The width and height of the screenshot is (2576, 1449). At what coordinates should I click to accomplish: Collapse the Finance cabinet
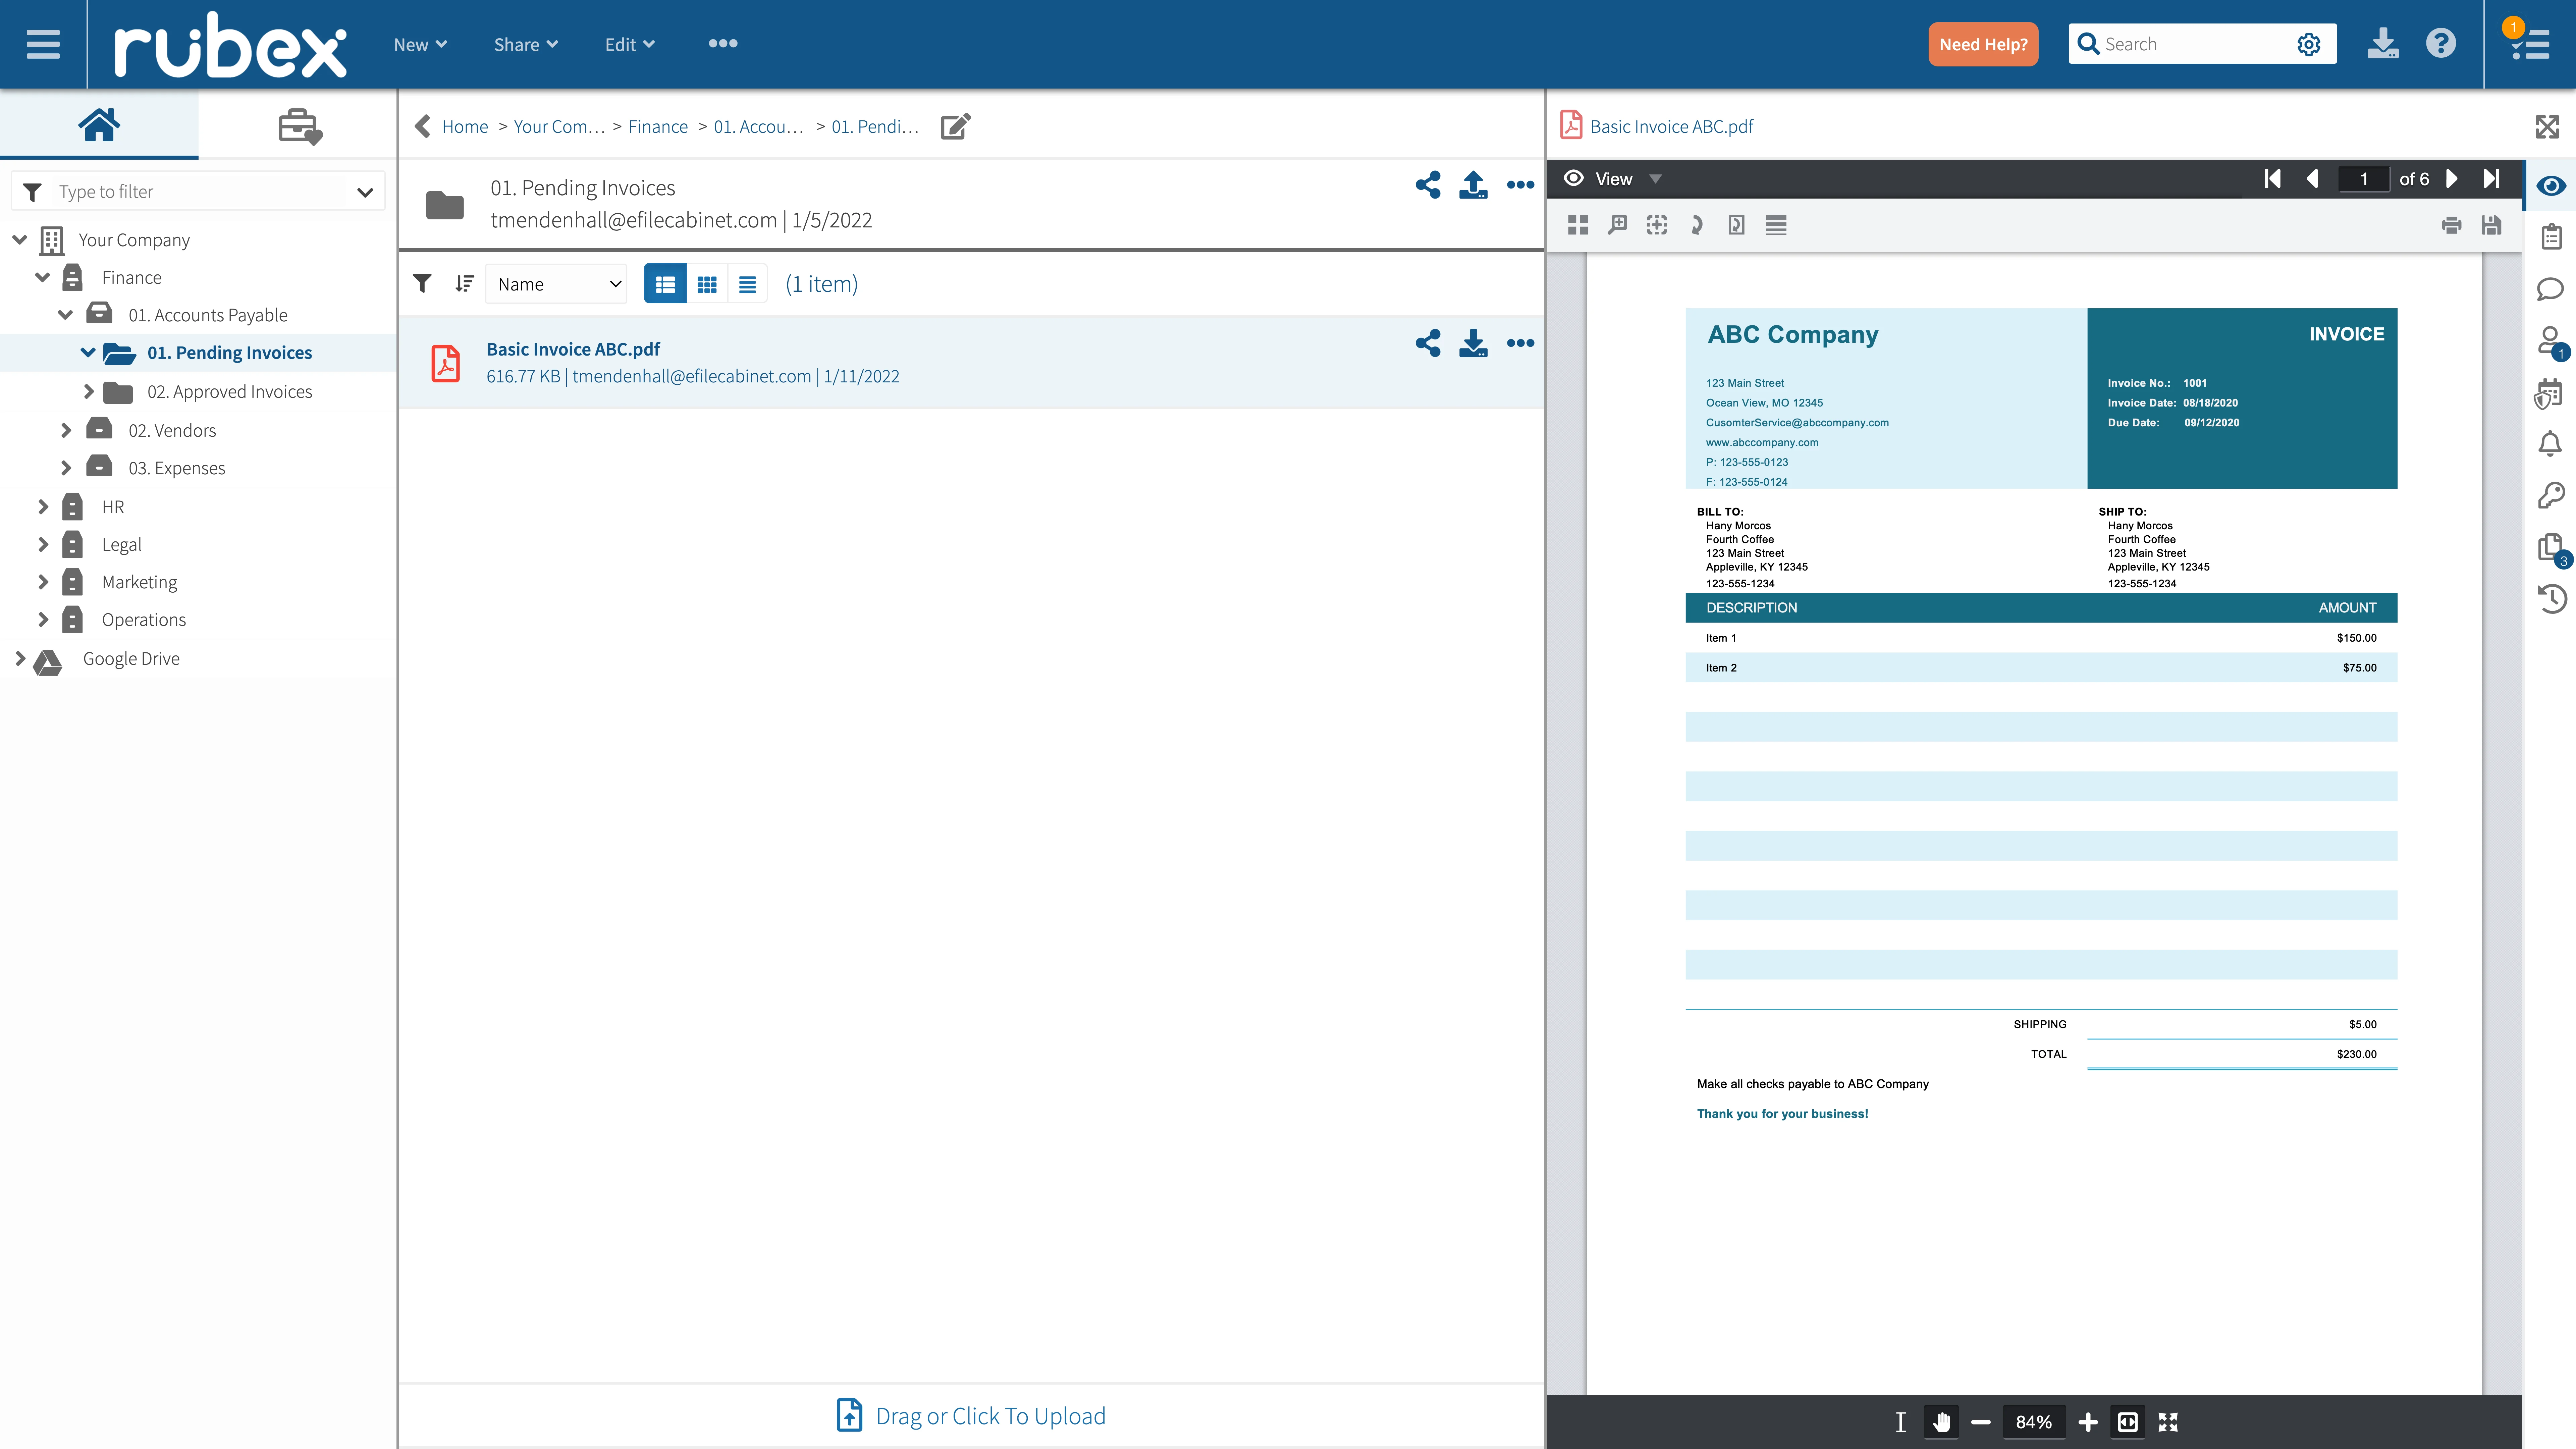click(x=42, y=277)
